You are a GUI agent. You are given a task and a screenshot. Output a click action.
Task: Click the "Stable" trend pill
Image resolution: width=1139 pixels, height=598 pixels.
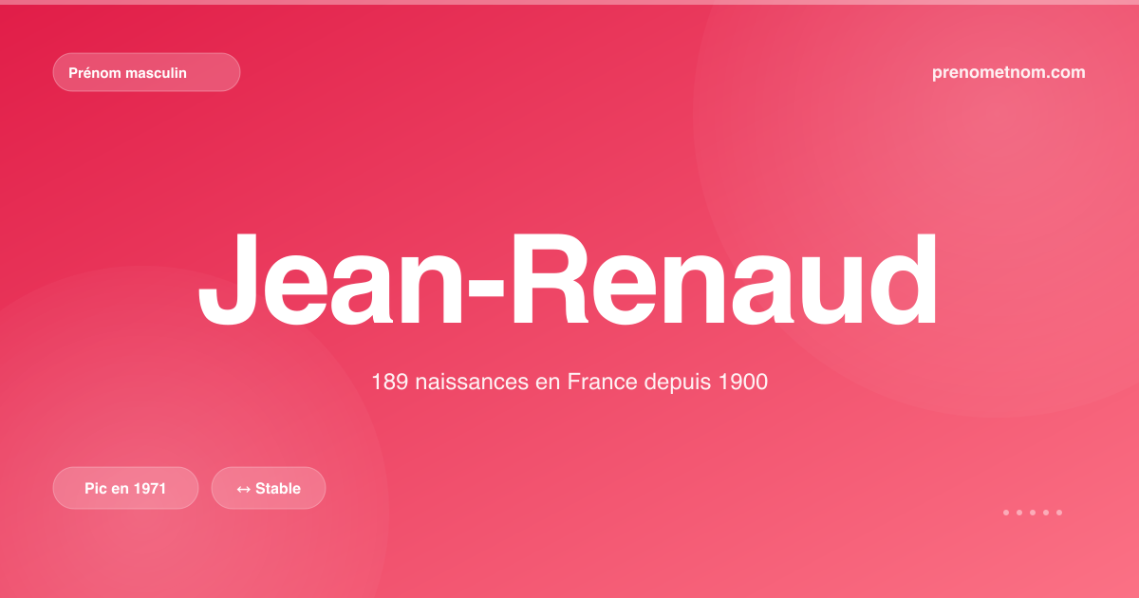coord(269,488)
